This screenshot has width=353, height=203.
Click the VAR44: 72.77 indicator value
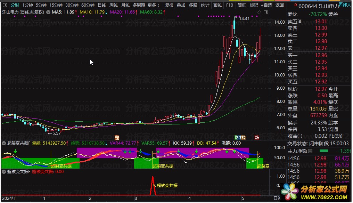123,143
